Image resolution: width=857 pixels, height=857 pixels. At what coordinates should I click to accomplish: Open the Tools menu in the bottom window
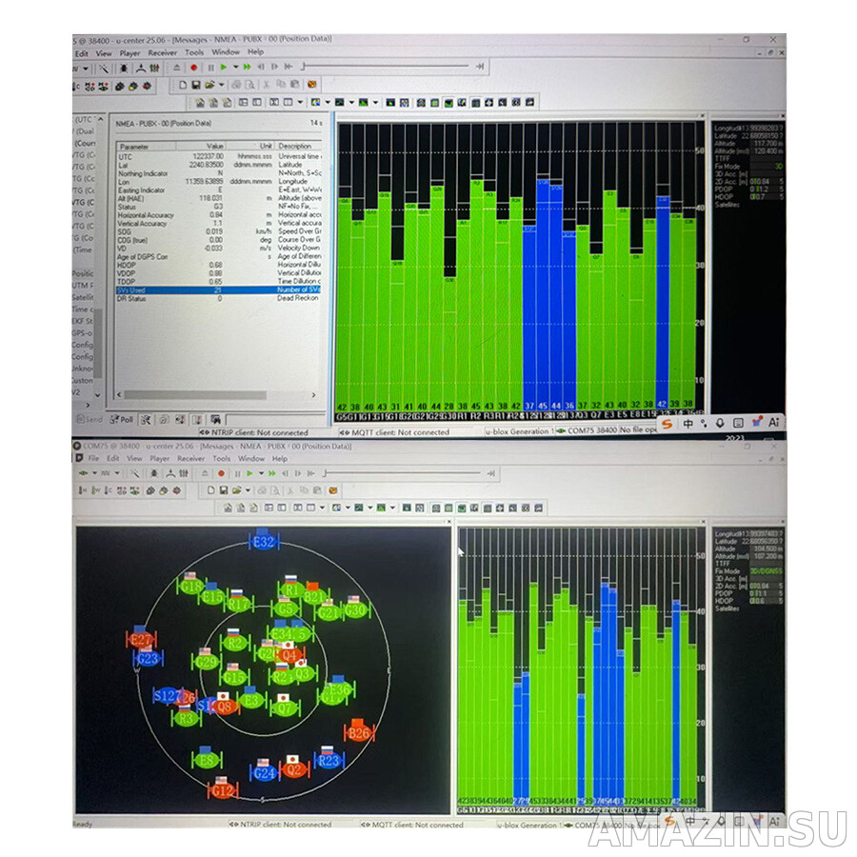[x=221, y=458]
